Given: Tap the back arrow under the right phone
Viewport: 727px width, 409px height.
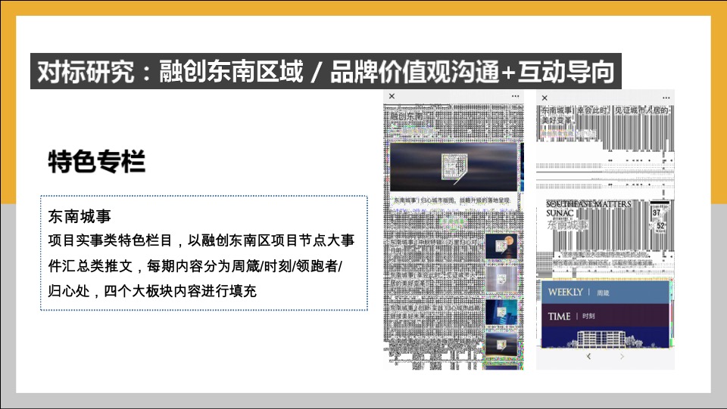Looking at the screenshot, I should pyautogui.click(x=589, y=356).
